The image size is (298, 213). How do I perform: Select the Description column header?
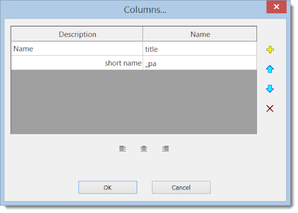click(x=77, y=34)
